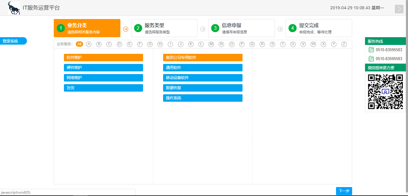The height and width of the screenshot is (196, 408).
Task: Choose 网络维护 category
Action: point(103,78)
